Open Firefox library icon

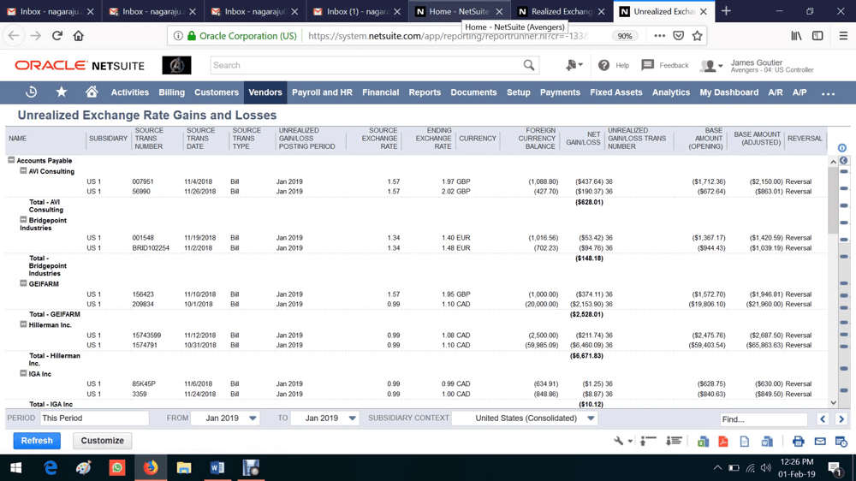coord(796,35)
